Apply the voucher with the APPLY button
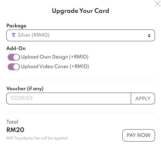Viewport: 161px width, 144px height. pyautogui.click(x=143, y=98)
